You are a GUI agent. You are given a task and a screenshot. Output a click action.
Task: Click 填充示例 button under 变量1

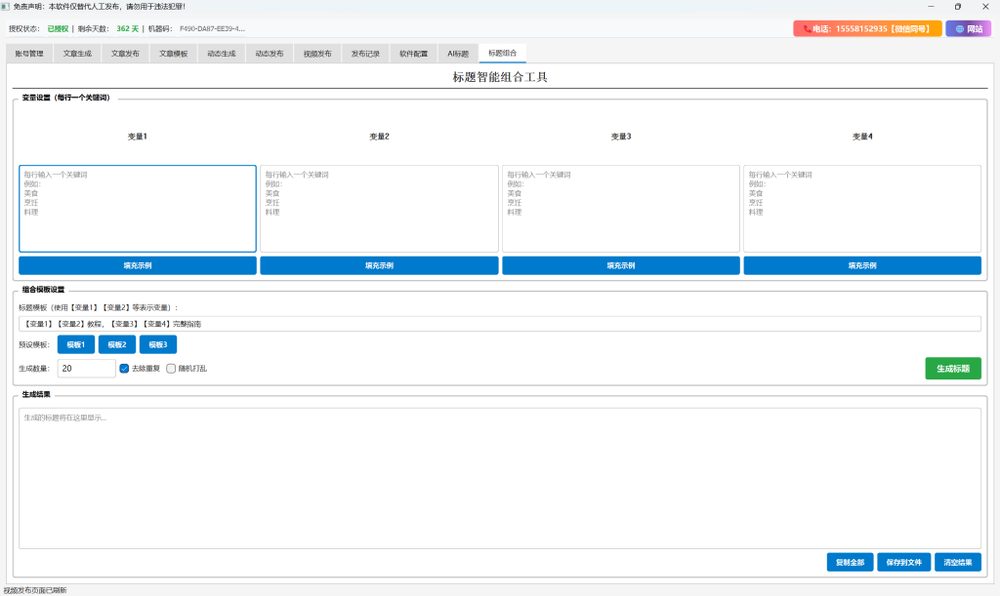pos(138,265)
